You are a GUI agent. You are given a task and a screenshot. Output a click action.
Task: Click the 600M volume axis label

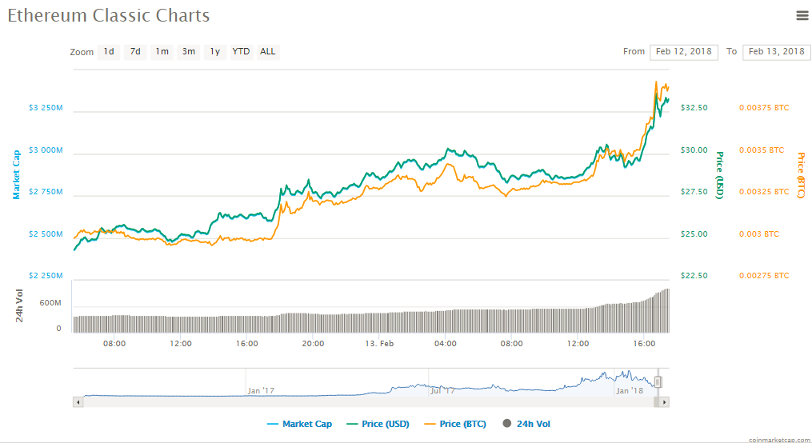tap(50, 303)
